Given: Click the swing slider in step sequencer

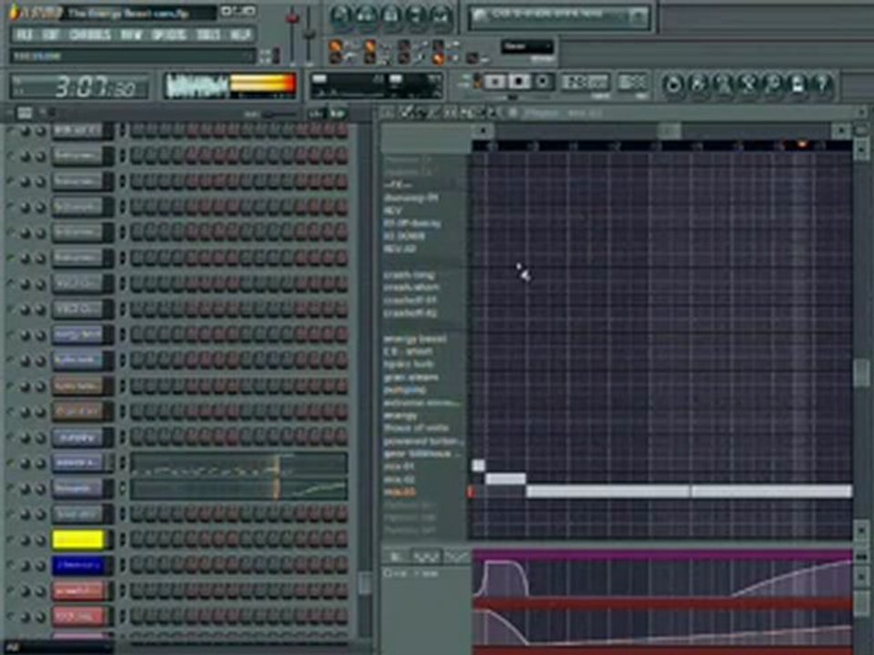Looking at the screenshot, I should (279, 114).
